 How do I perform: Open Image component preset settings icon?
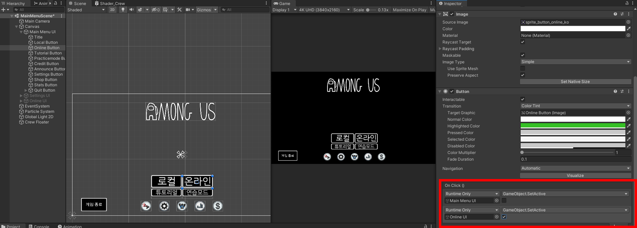622,14
